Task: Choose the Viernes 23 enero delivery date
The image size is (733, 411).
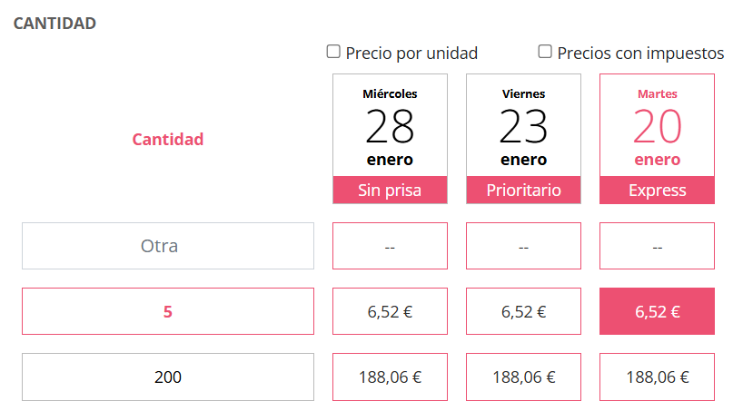Action: coord(523,125)
